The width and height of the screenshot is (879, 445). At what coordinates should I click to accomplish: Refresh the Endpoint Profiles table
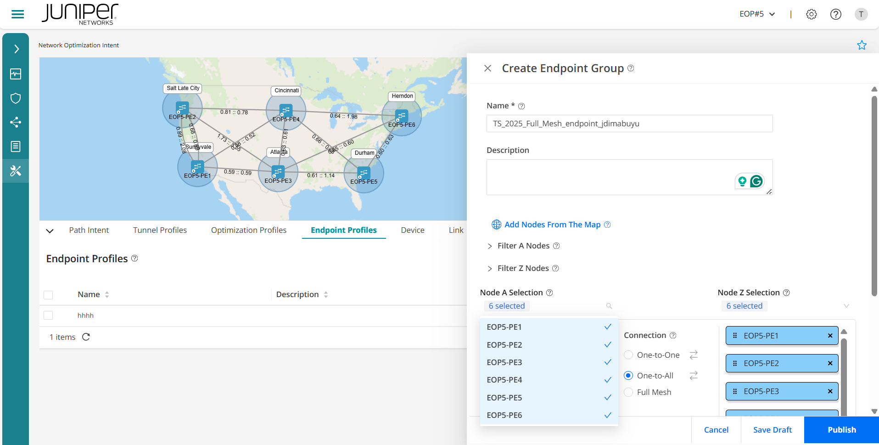86,337
